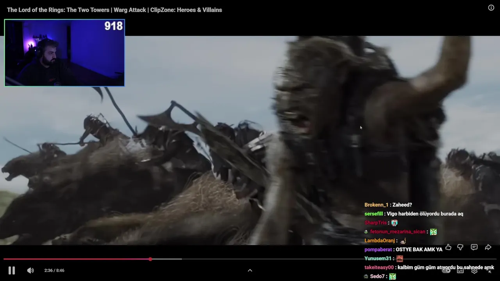Click the red playhead scrubber dot

[x=150, y=259]
